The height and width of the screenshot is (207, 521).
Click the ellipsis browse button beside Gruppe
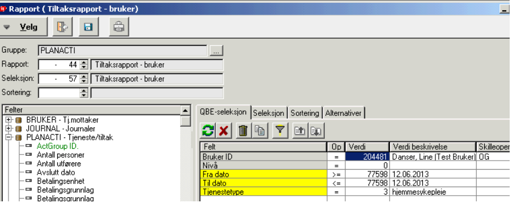217,51
